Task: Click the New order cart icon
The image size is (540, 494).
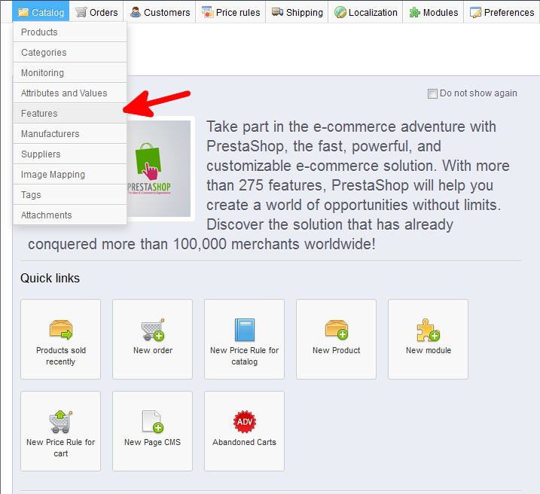Action: [x=153, y=330]
